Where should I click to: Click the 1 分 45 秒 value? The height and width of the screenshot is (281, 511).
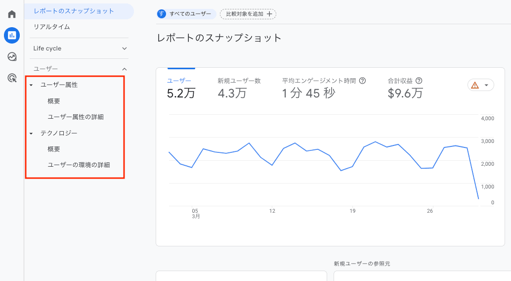click(308, 94)
